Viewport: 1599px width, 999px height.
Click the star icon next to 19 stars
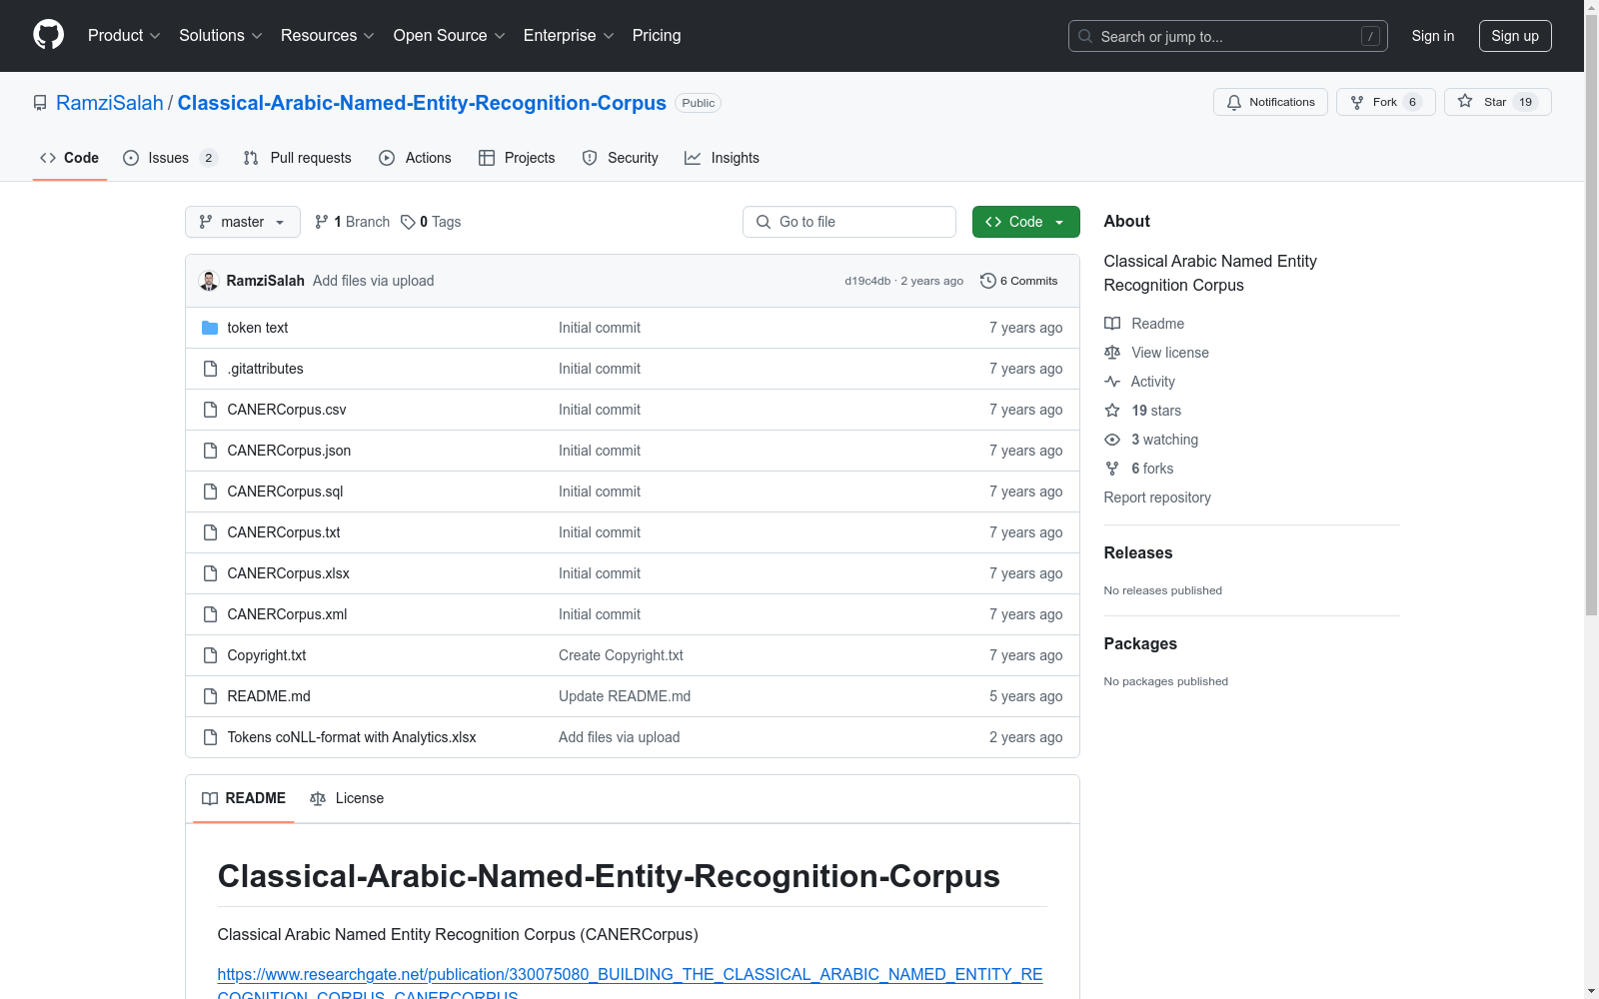point(1112,411)
